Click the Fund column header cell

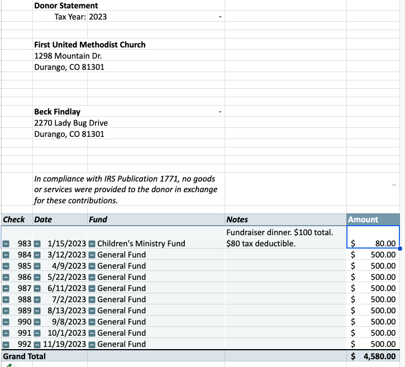click(155, 220)
